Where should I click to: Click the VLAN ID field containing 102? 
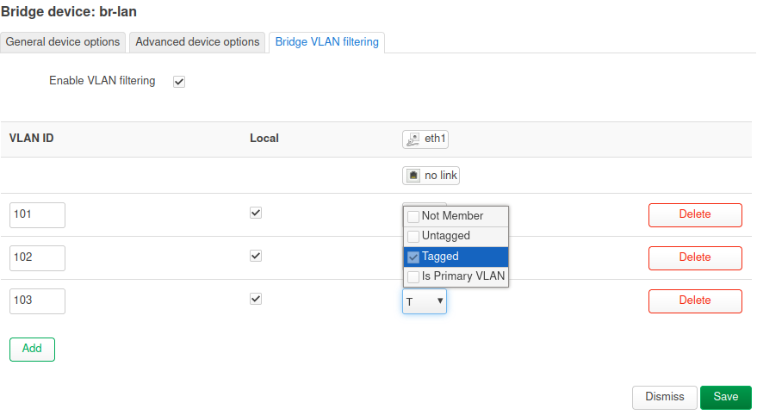pos(37,258)
